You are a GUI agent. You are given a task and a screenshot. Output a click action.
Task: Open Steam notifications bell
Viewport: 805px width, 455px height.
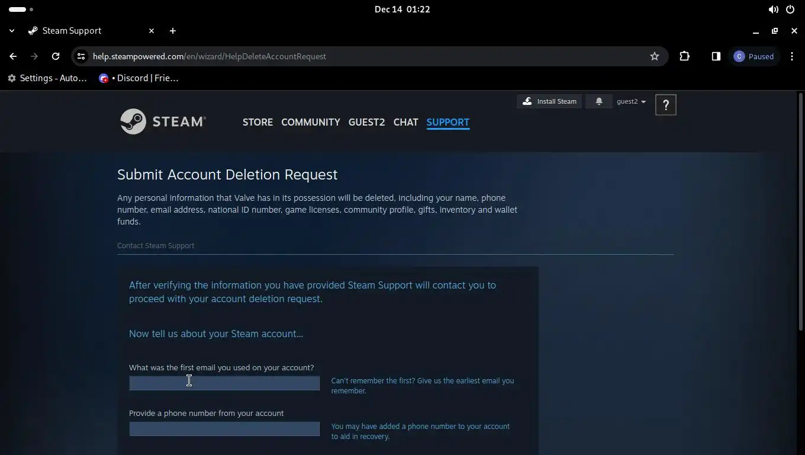[x=598, y=101]
